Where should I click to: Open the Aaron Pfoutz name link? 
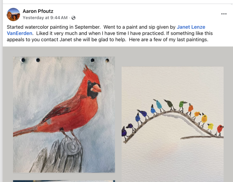pyautogui.click(x=38, y=11)
